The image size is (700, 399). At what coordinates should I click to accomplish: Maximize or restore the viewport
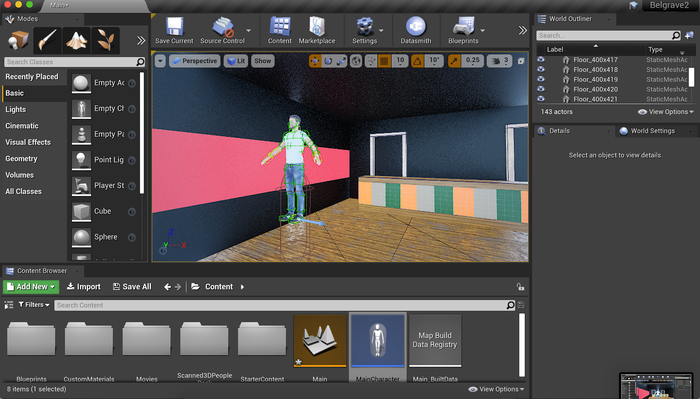point(521,61)
